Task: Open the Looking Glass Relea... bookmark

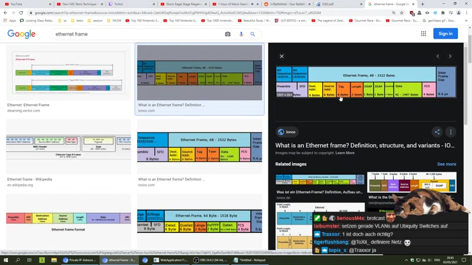Action: coord(37,21)
